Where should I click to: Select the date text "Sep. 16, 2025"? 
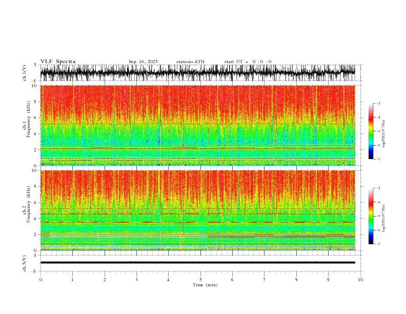coord(143,62)
